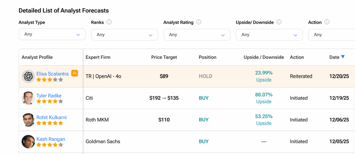Screen dimensions: 355x154
Task: Open Elisa Scalantra's analyst profile link
Action: 53,74
